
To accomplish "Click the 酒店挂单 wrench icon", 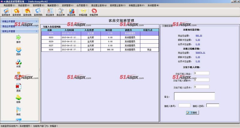I will pos(61,12).
